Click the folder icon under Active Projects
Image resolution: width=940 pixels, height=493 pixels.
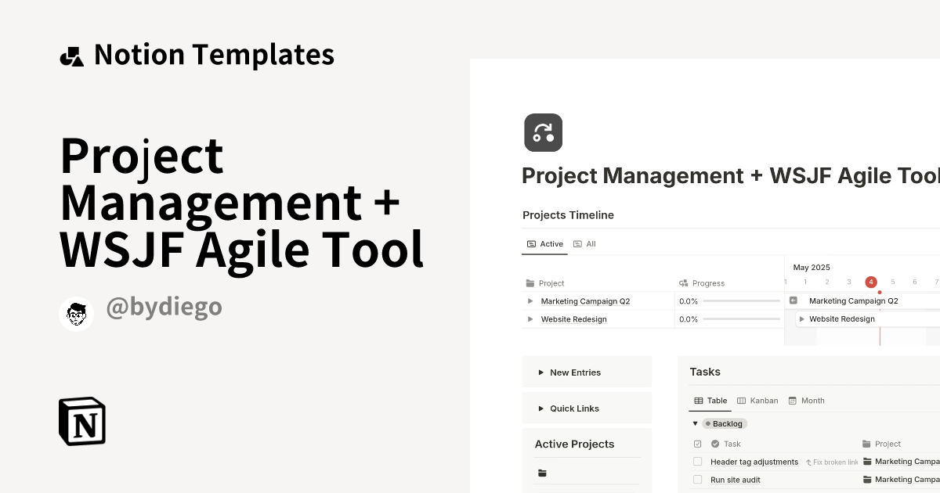coord(542,473)
